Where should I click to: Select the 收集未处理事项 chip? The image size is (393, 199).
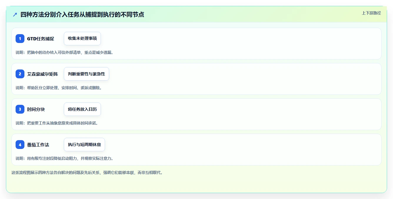pos(82,39)
